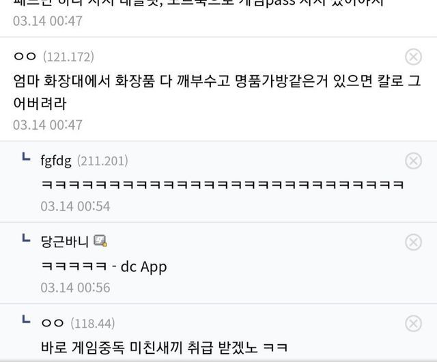Open the fgfdg user nickname
This screenshot has height=362, width=437.
pyautogui.click(x=56, y=161)
